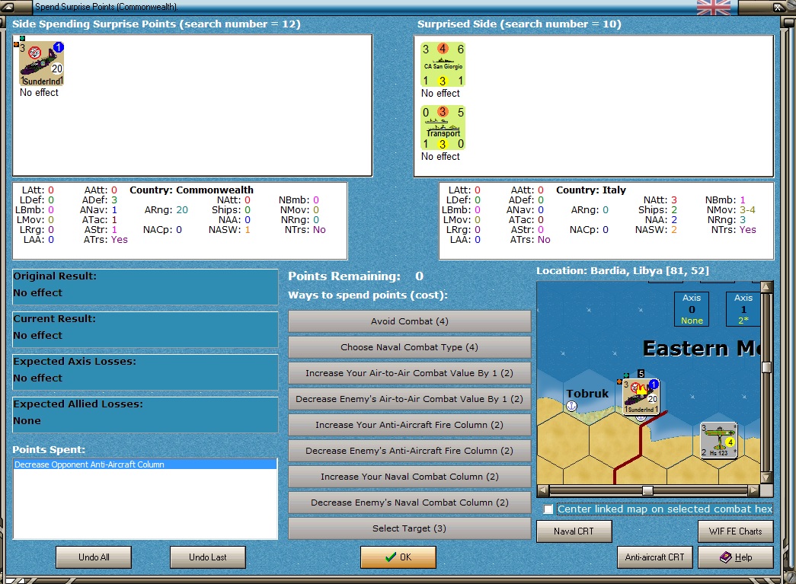Choose Avoid Combat (4) option
Viewport: 796px width, 584px height.
(x=409, y=321)
